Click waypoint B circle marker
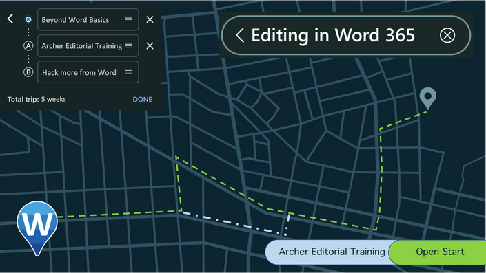 point(28,72)
